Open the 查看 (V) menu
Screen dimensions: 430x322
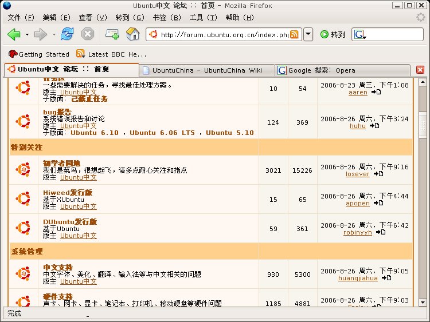click(93, 18)
